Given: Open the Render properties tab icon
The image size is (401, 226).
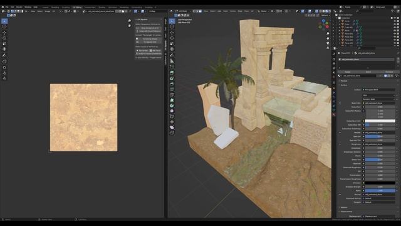Looking at the screenshot, I should point(334,59).
